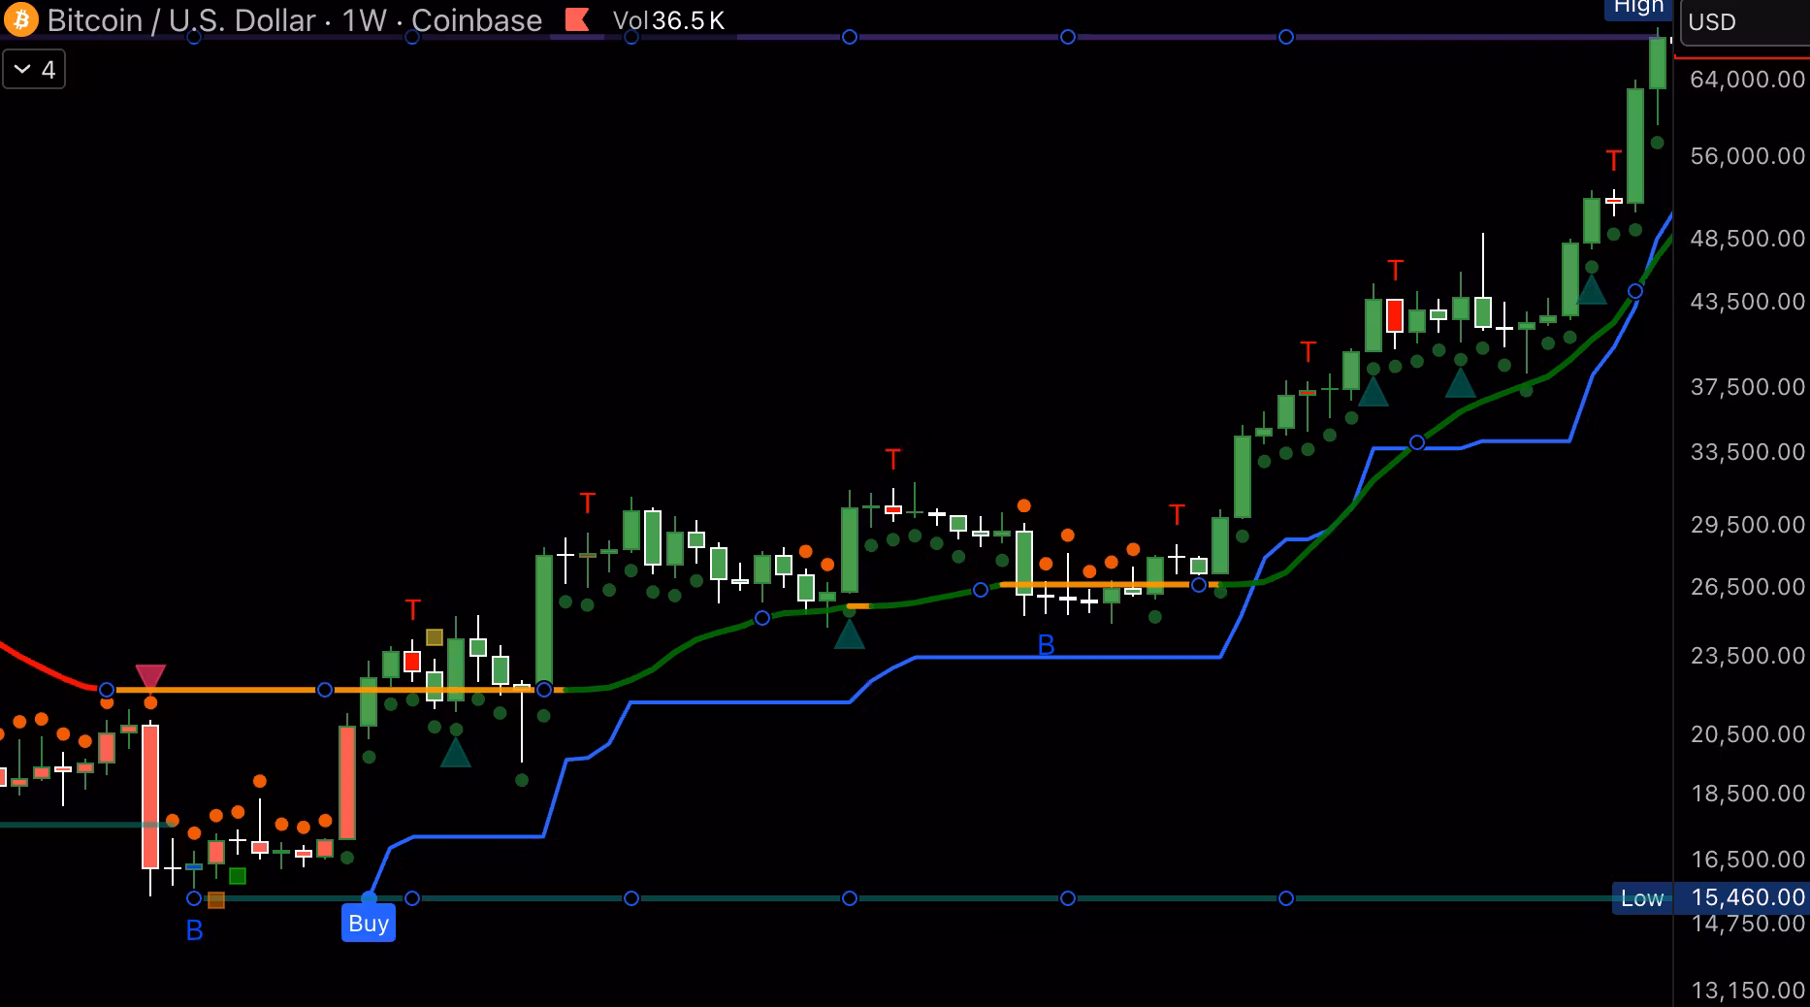This screenshot has width=1810, height=1007.
Task: Click the rightmost teal upward triangle marker
Action: (x=1591, y=290)
